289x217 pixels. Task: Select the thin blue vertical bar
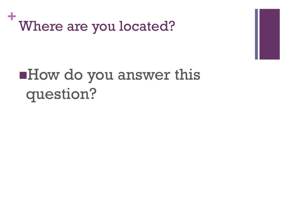pos(256,34)
